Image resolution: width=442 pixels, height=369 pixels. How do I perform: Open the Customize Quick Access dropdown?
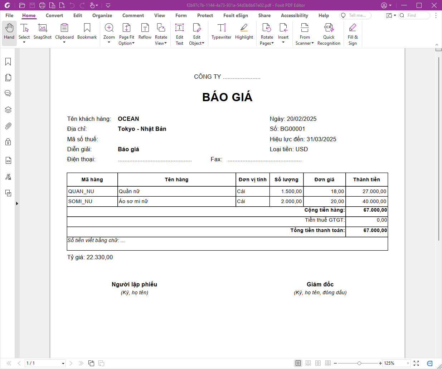click(x=108, y=5)
